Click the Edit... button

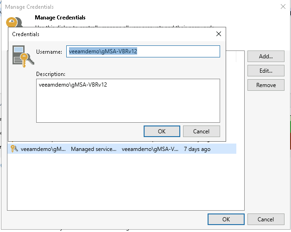click(266, 71)
